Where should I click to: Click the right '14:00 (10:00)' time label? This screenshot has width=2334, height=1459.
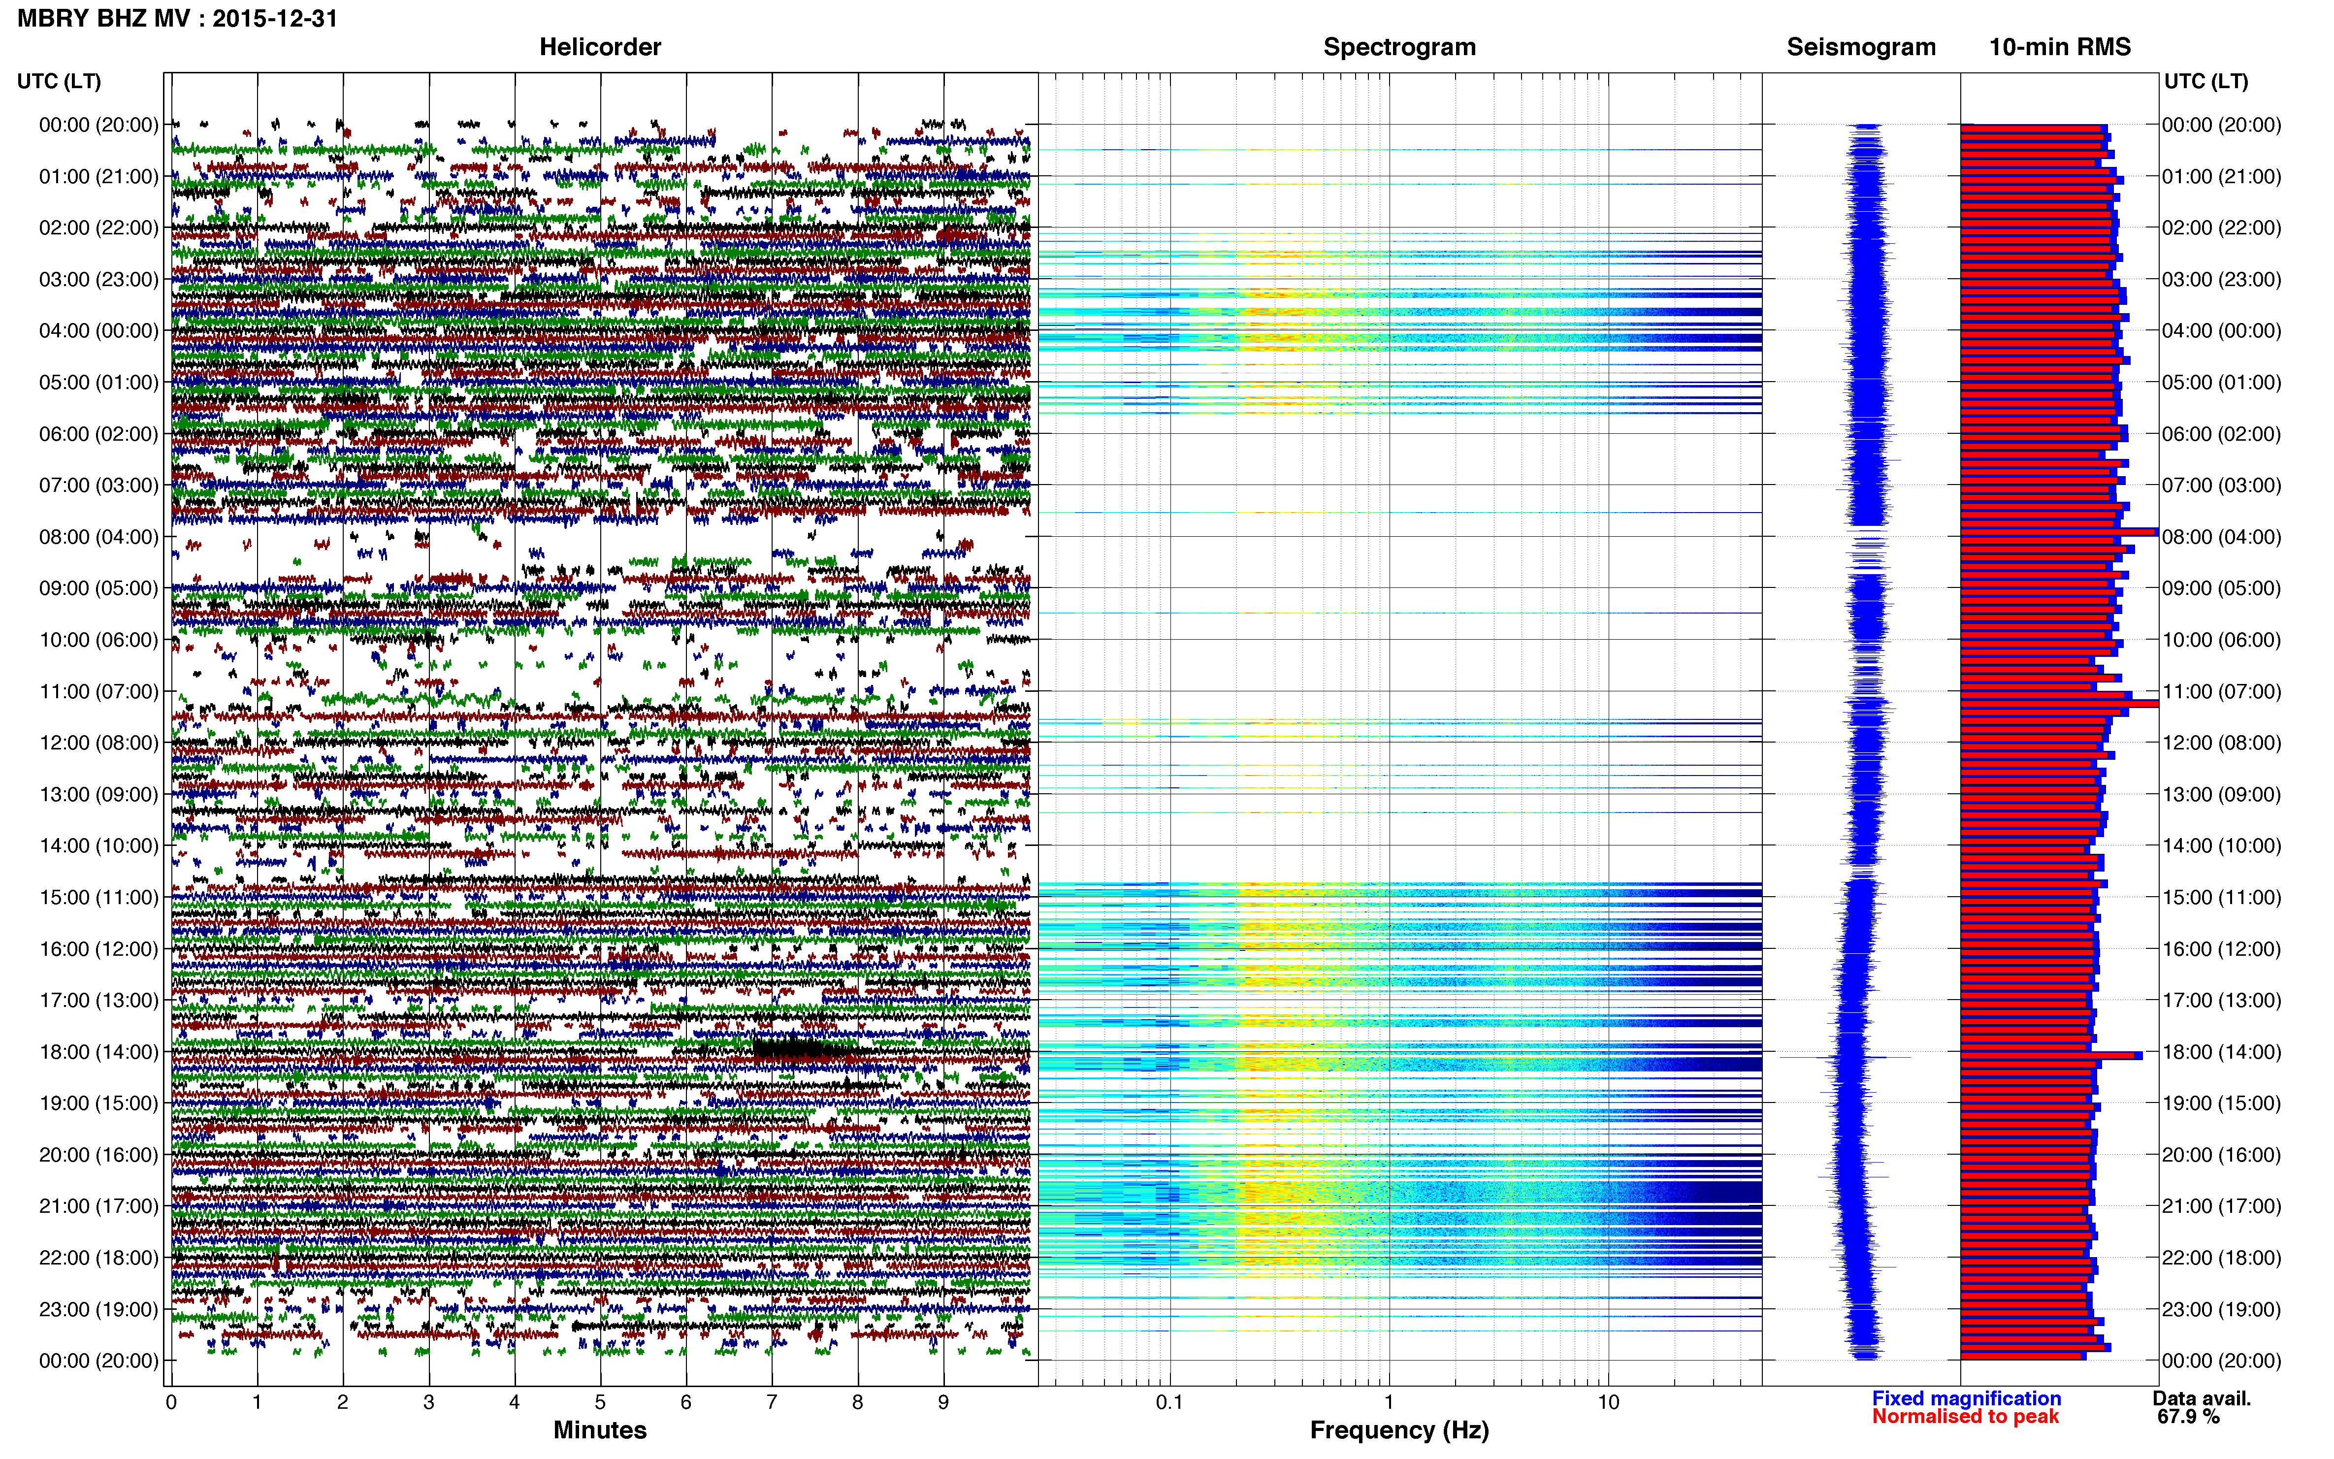coord(2221,845)
